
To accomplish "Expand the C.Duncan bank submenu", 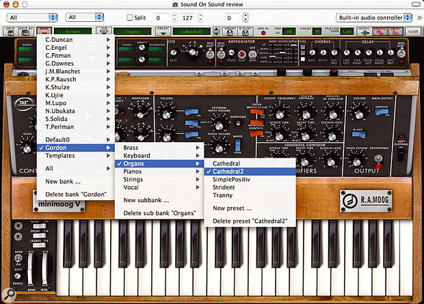I will (76, 40).
